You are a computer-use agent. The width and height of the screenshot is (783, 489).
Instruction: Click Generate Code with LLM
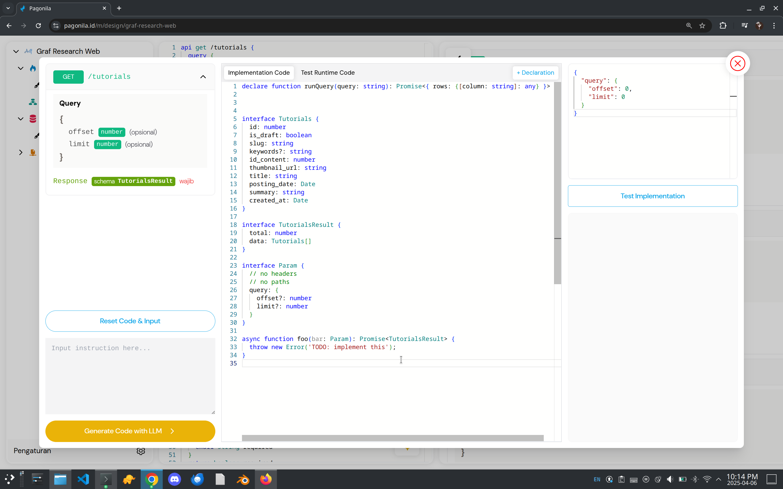[130, 431]
